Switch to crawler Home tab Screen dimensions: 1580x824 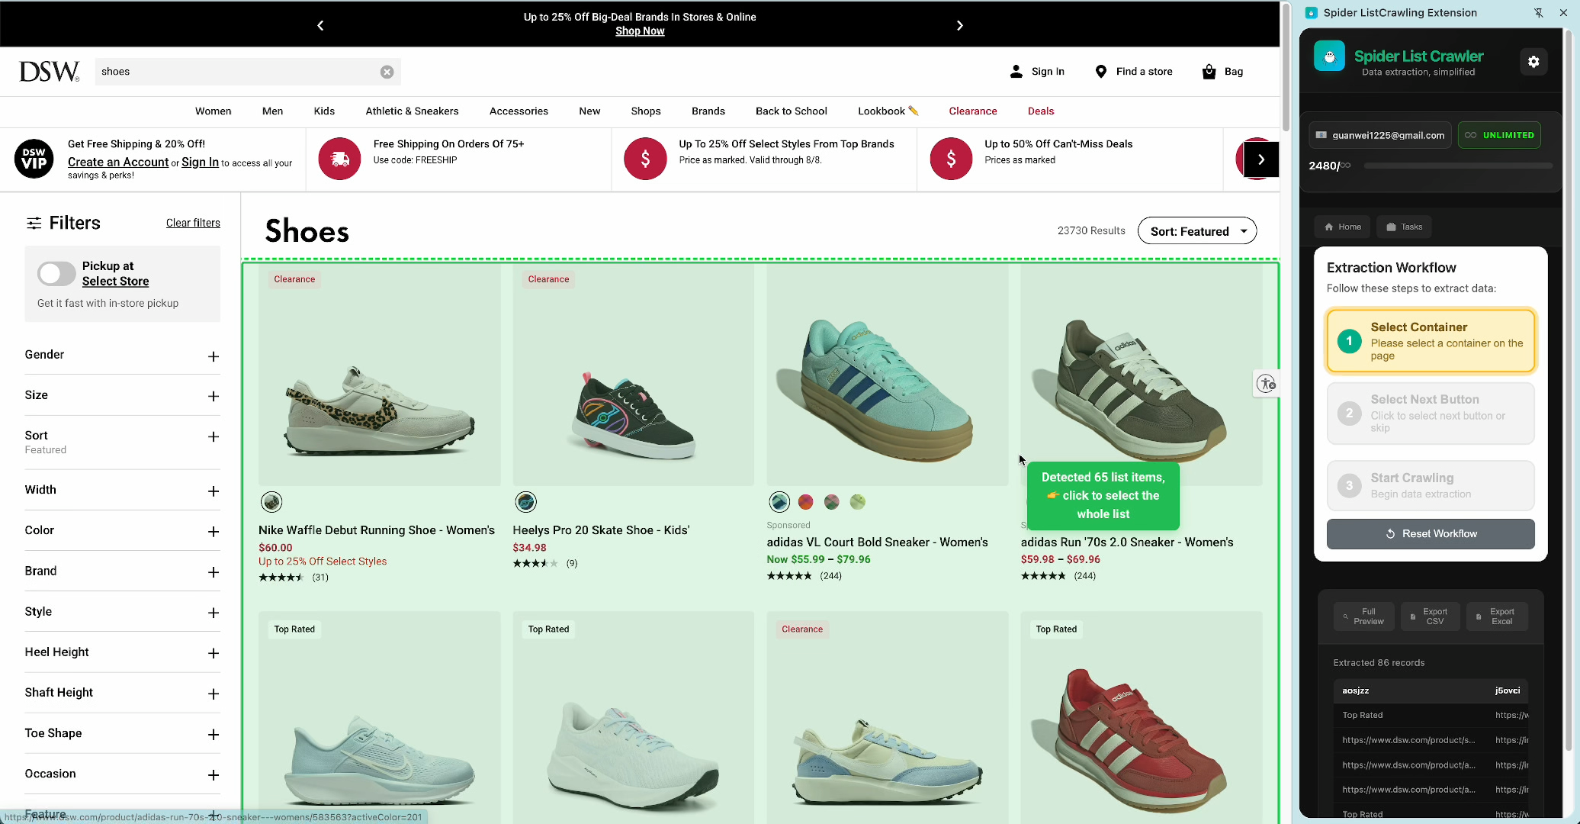coord(1342,227)
